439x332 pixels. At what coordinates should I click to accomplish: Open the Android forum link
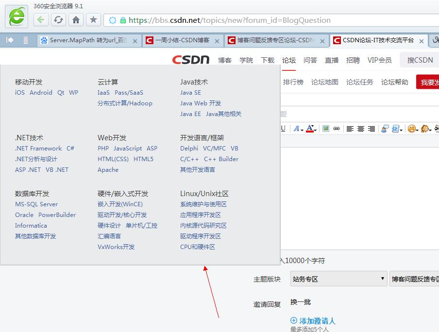click(x=41, y=93)
